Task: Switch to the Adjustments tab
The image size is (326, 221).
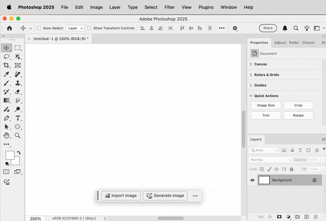Action: tap(280, 43)
